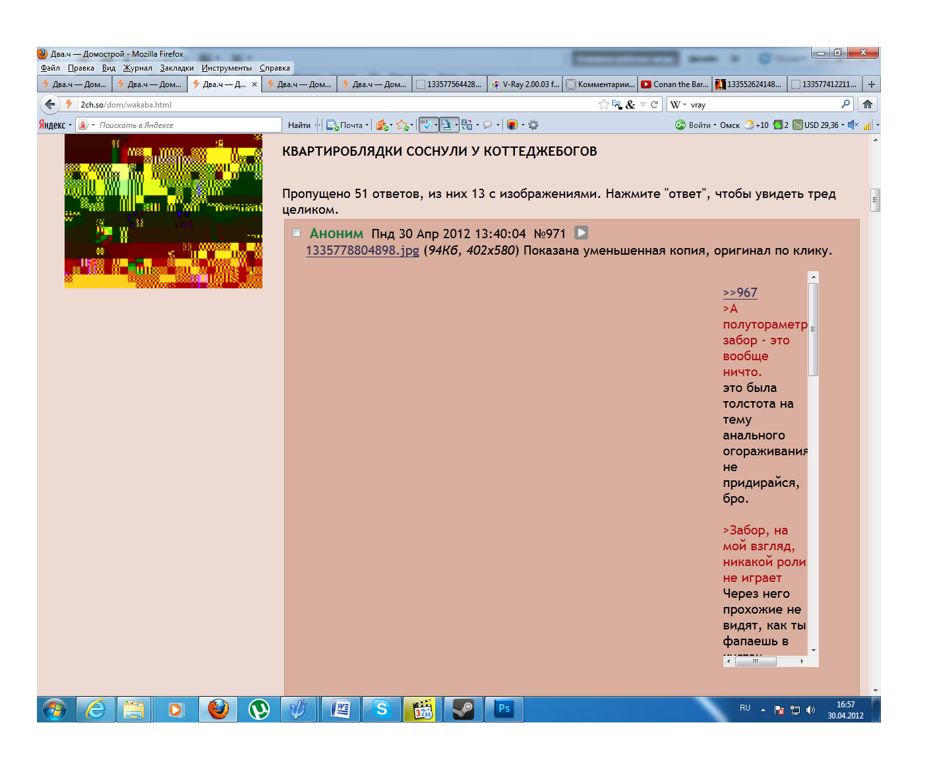927x766 pixels.
Task: Click the RU language indicator in taskbar
Action: tap(745, 708)
